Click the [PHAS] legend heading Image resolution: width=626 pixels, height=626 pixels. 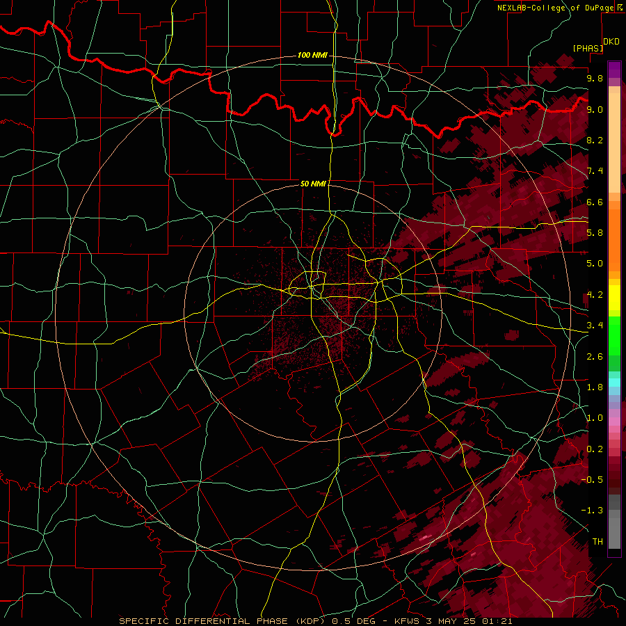click(588, 48)
